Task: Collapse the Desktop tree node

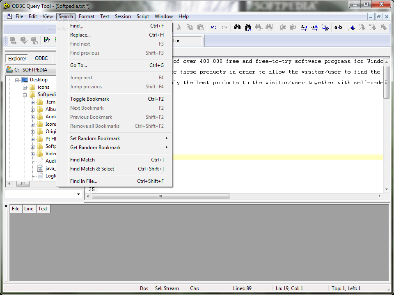Action: coord(17,80)
